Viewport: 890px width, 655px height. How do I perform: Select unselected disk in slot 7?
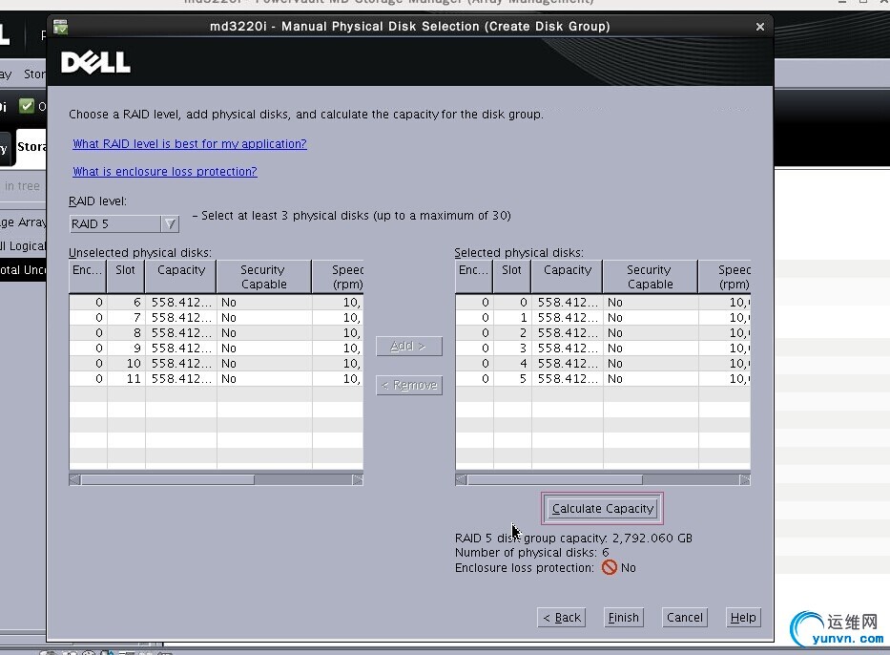(x=216, y=318)
